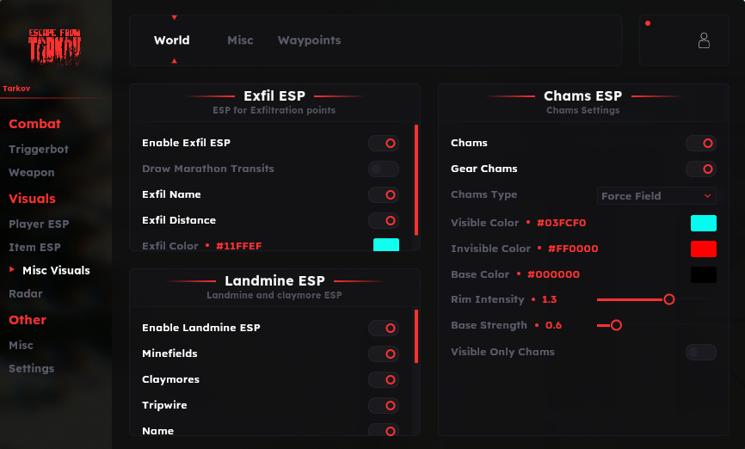Open Player ESP in the sidebar
The width and height of the screenshot is (745, 449).
coord(39,224)
